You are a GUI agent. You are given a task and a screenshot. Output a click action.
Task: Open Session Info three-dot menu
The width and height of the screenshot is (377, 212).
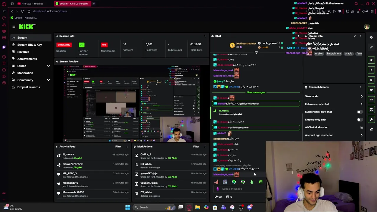pyautogui.click(x=205, y=36)
